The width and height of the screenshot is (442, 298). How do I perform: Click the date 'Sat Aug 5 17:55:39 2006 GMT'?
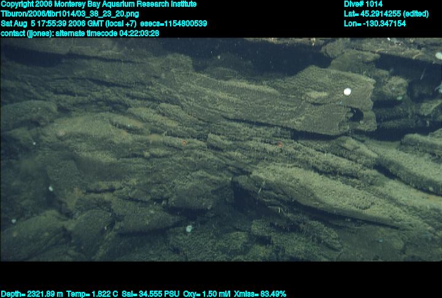(52, 23)
